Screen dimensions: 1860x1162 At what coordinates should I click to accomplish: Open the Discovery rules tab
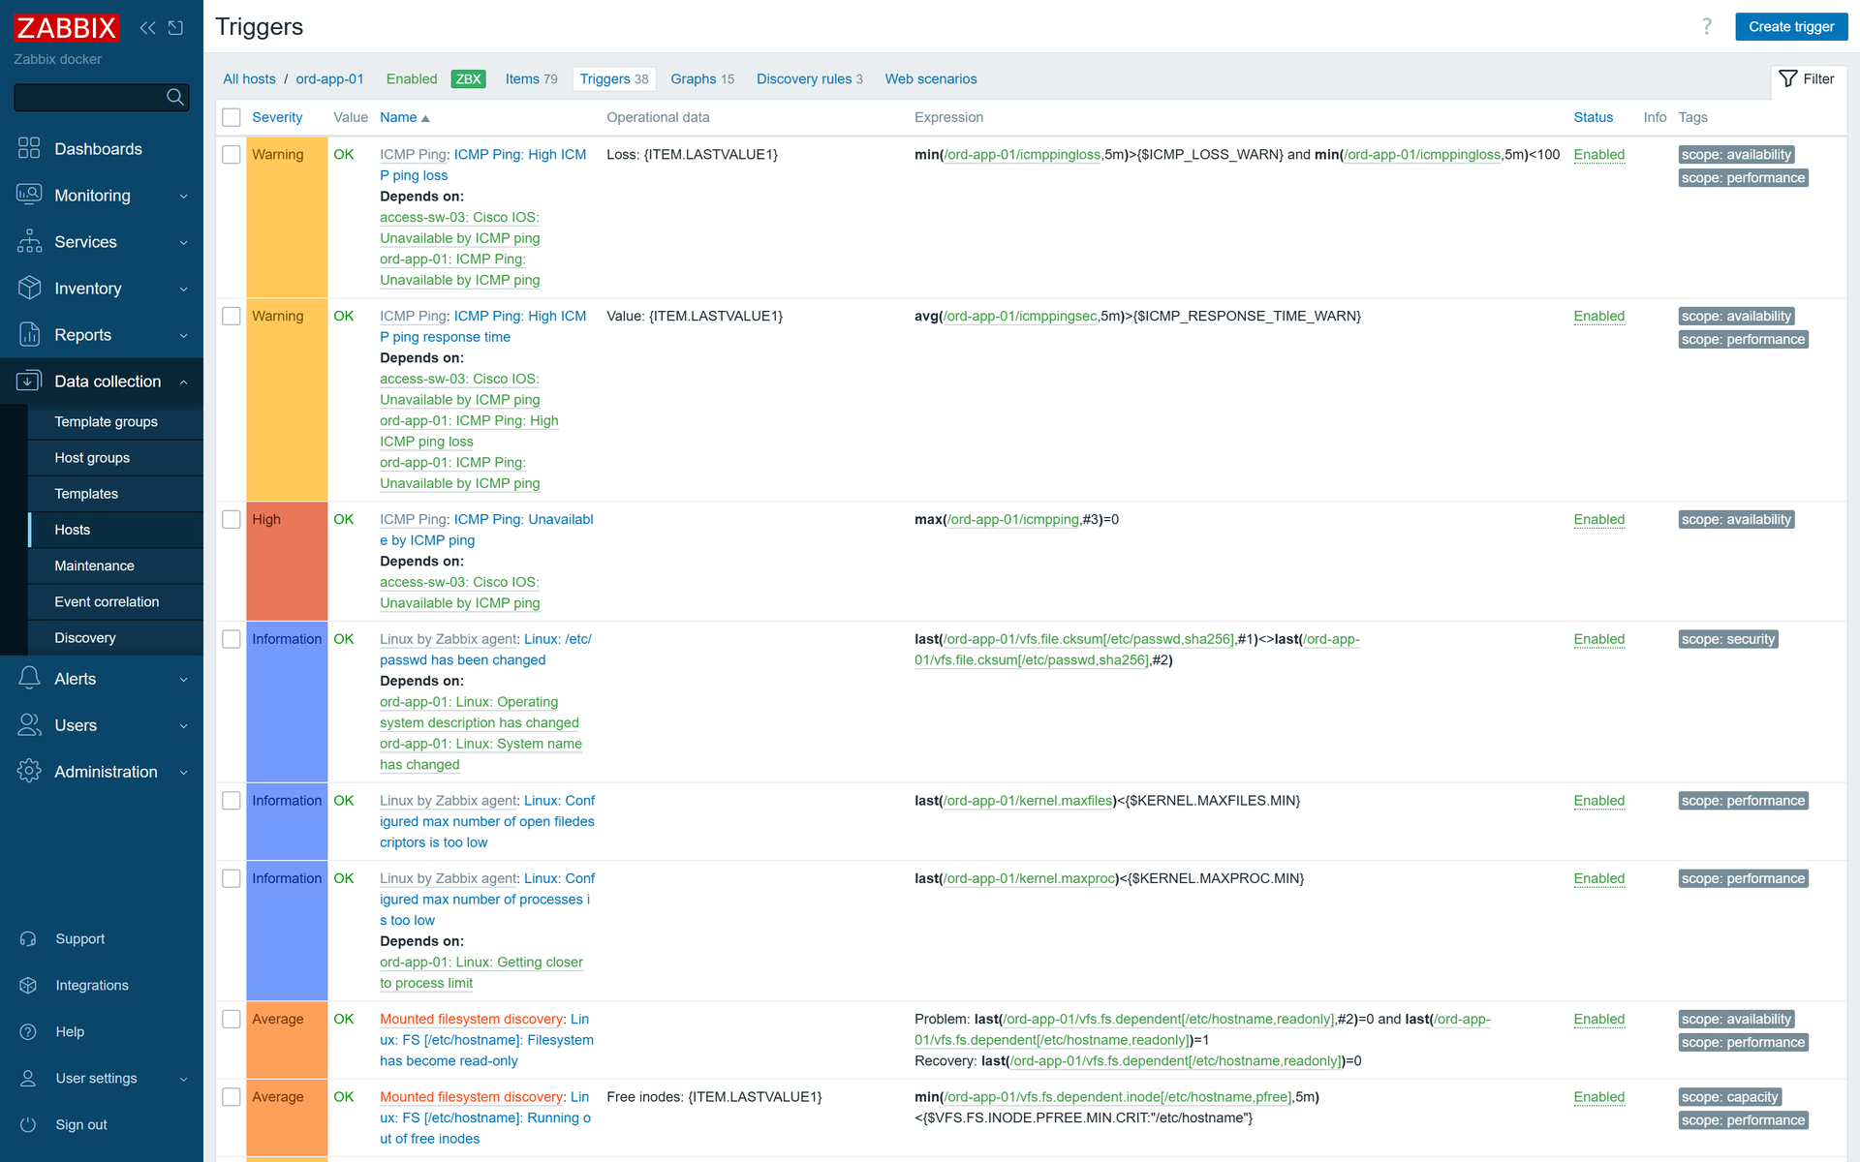click(x=809, y=78)
